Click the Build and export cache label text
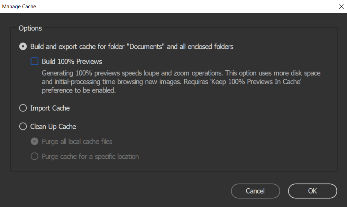Screen dimensions: 347x207 tap(131, 47)
